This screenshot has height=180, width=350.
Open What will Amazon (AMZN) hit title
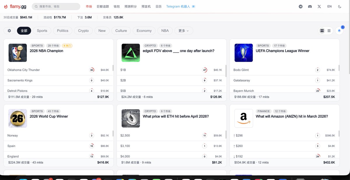(292, 116)
